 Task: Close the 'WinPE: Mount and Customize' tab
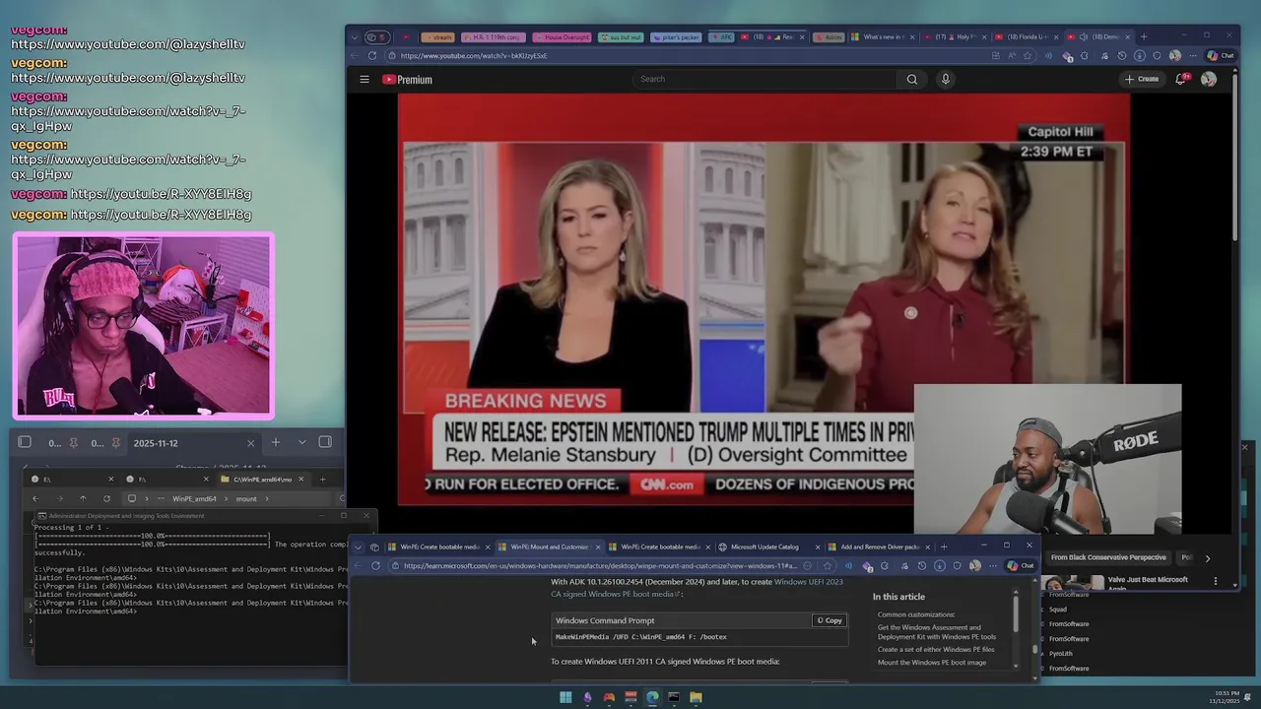point(597,547)
